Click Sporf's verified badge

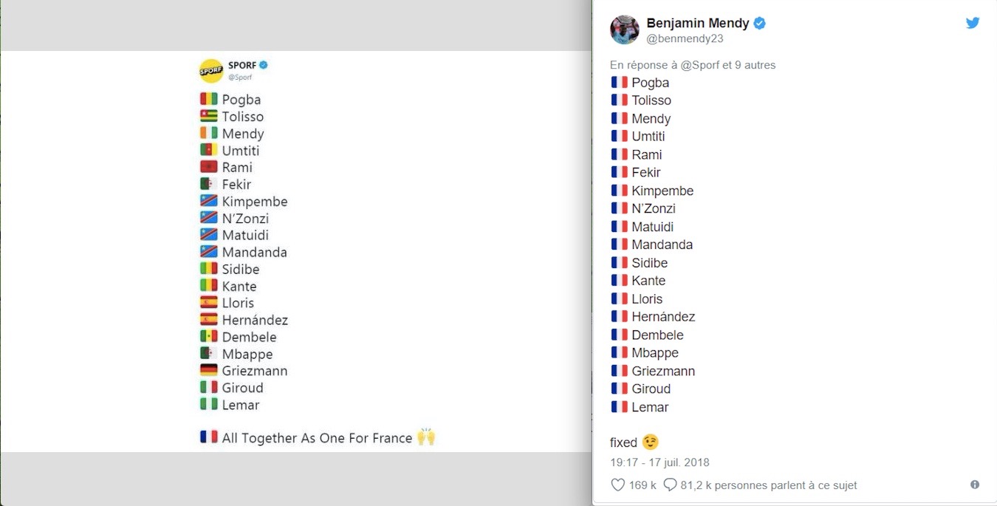point(263,65)
